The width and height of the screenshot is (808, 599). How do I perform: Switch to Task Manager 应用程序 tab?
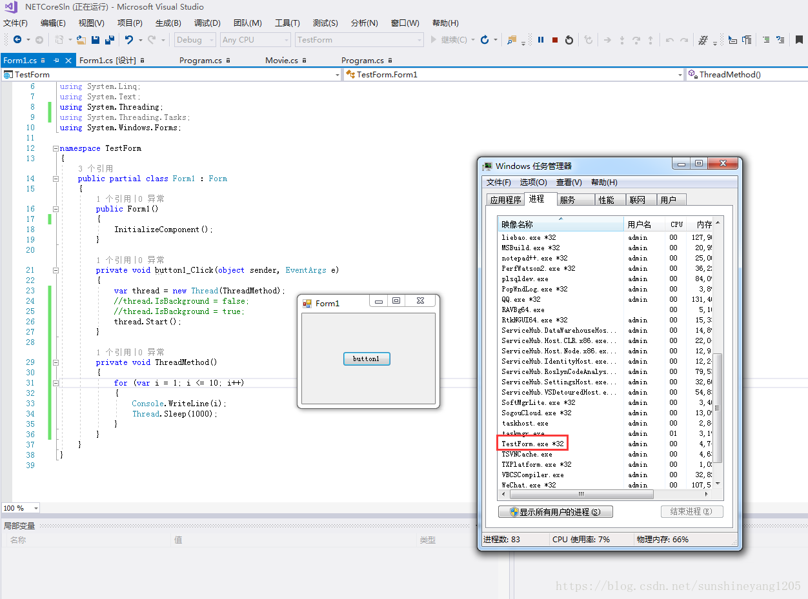[505, 200]
